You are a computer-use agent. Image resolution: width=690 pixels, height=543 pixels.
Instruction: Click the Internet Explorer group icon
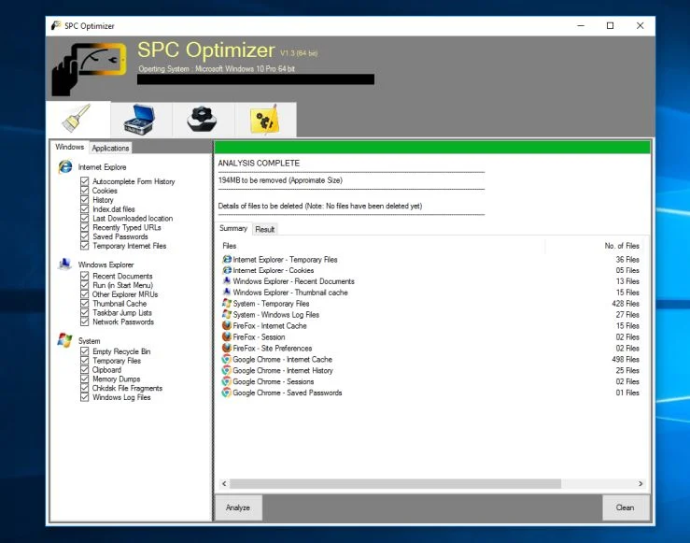(x=65, y=167)
